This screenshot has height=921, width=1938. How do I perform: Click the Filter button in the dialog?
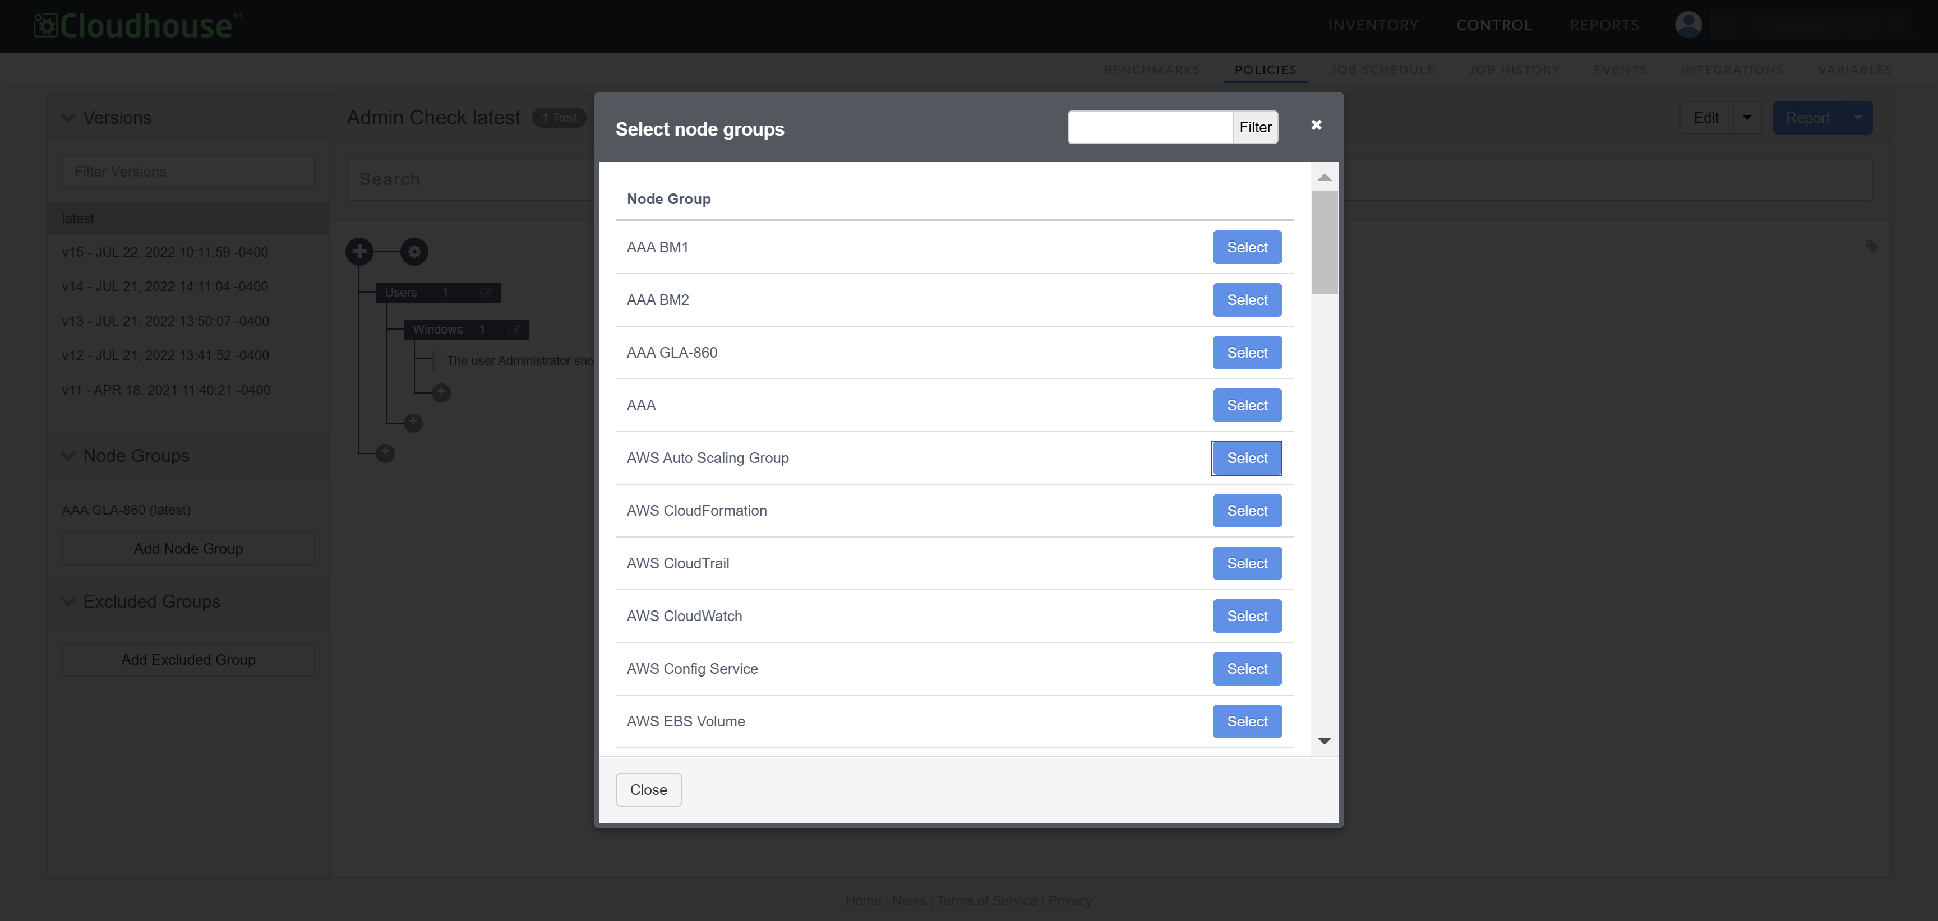click(1256, 127)
